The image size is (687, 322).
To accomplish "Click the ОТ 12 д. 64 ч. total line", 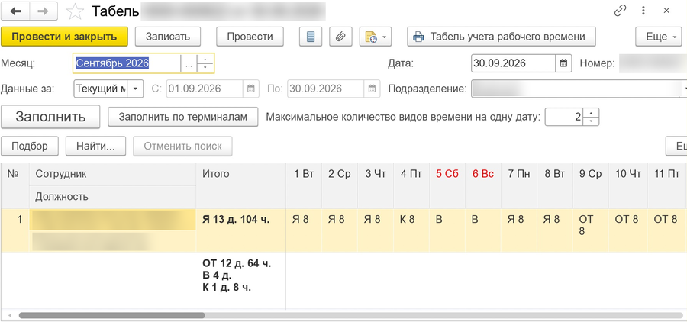I will pos(237,264).
